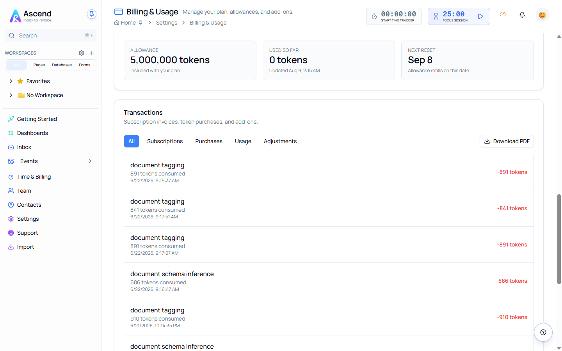Click the Ascend logo icon

(x=15, y=16)
